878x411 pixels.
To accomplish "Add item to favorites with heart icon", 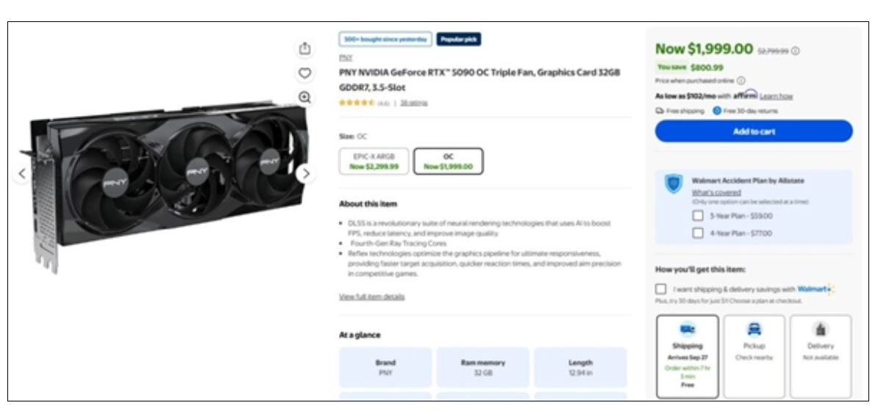I will [304, 73].
